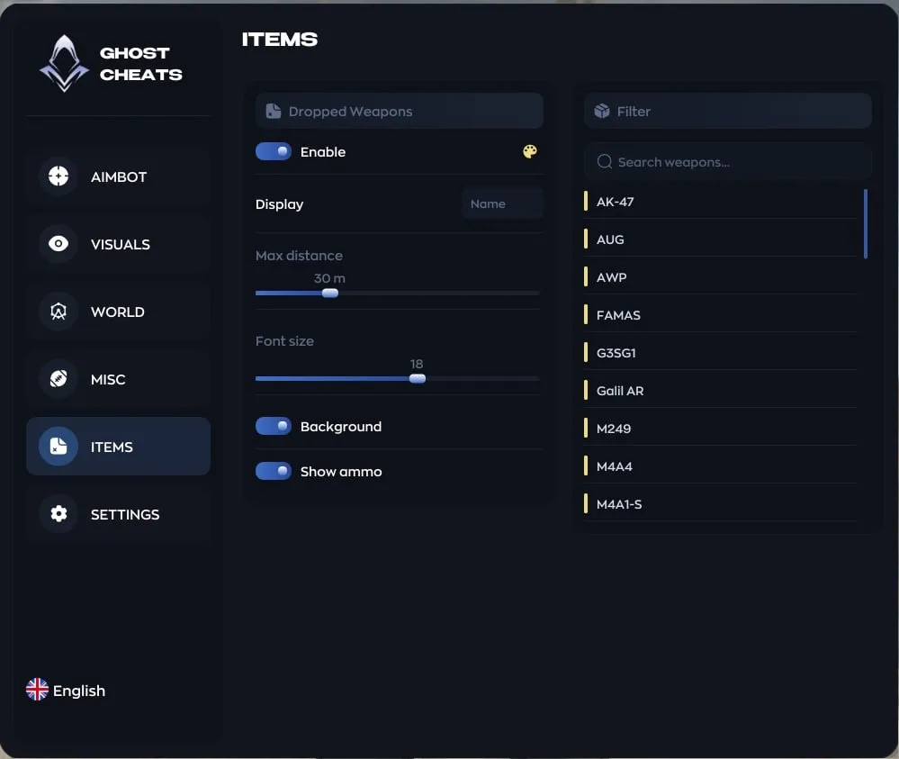Select AUG in the weapon filter
Screen dimensions: 899x759
click(721, 239)
